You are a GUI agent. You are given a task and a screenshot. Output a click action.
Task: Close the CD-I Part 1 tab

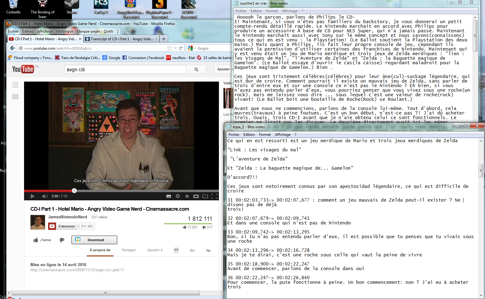[x=80, y=39]
